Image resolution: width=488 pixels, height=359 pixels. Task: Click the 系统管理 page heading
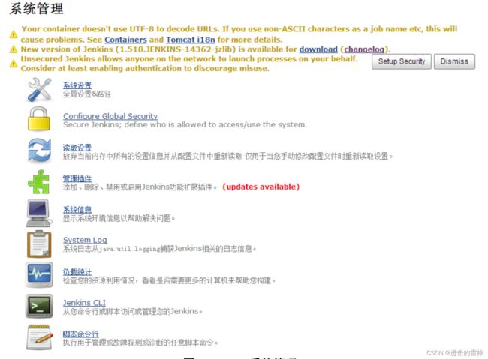click(x=37, y=9)
